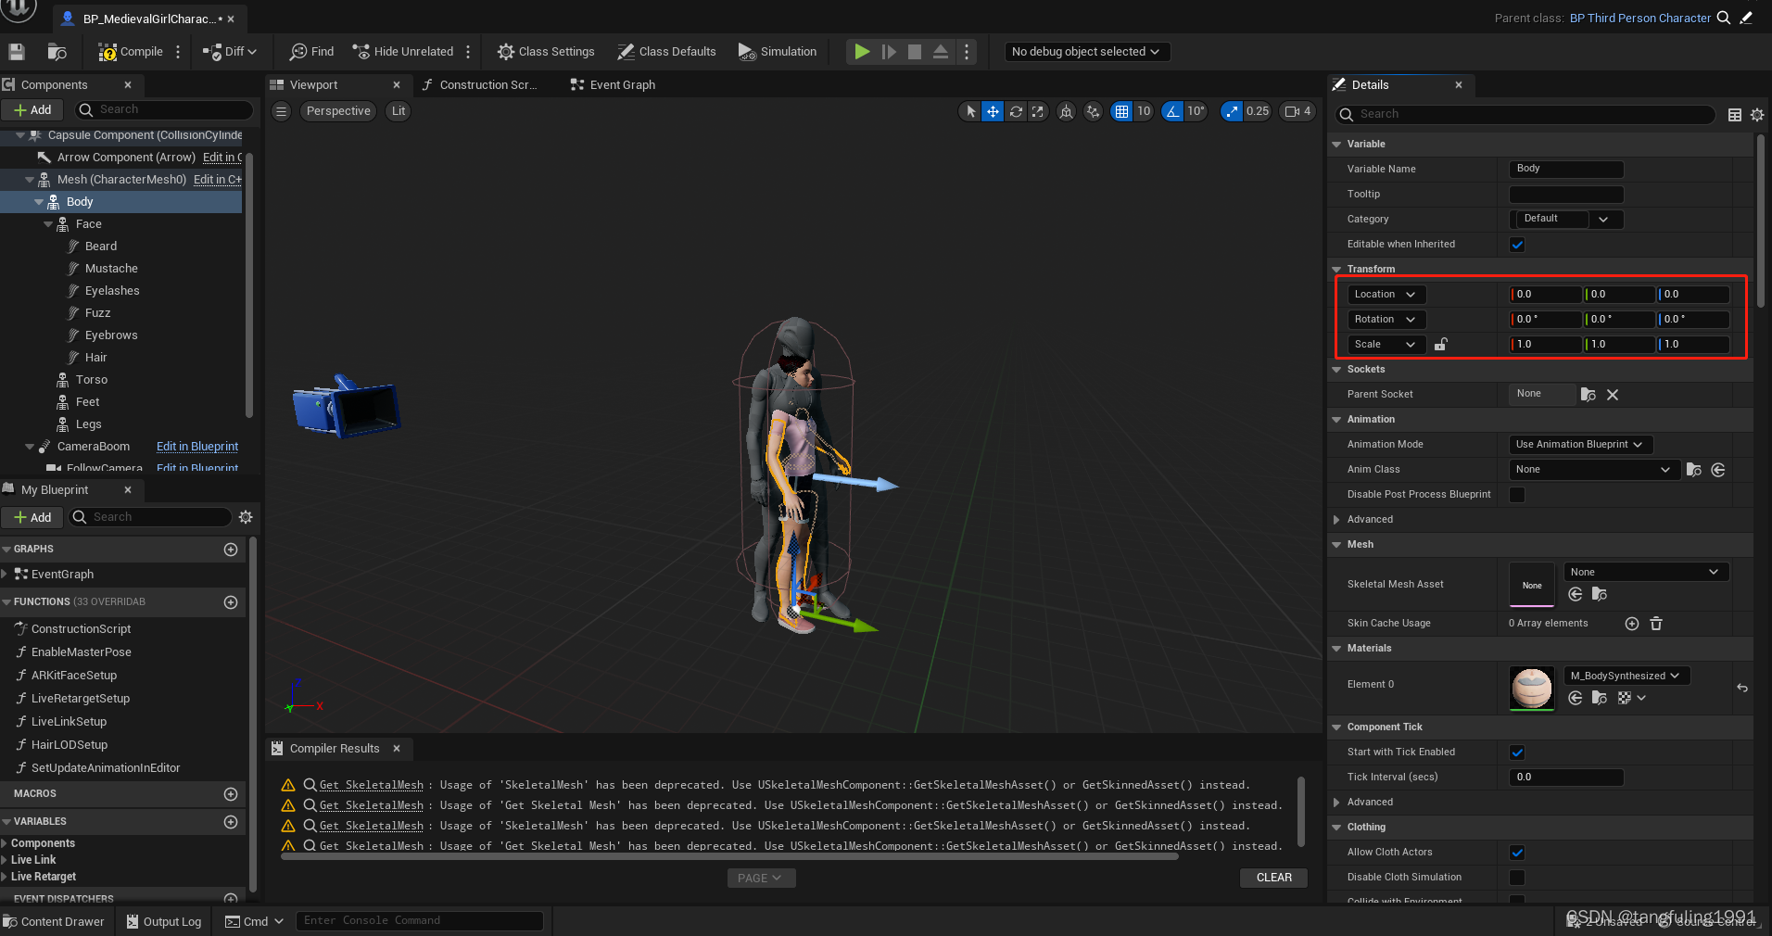Add a new component with Add button

point(32,109)
